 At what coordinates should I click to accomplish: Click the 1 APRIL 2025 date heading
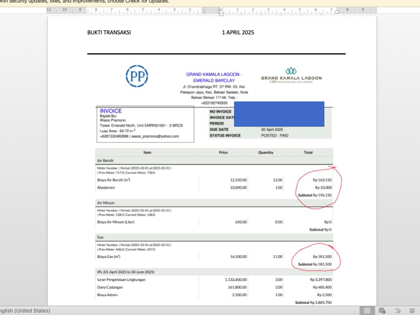coord(238,32)
